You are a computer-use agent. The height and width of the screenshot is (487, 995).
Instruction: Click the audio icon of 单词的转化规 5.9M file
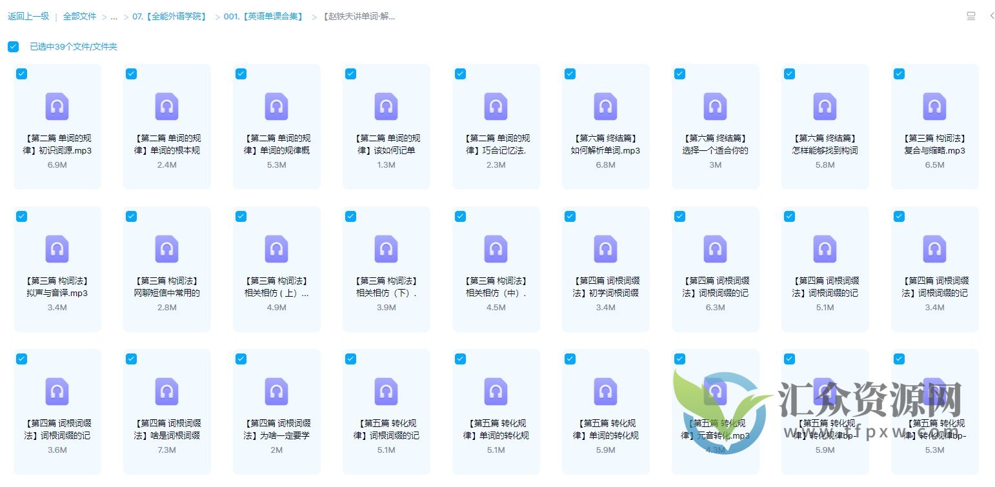[x=605, y=392]
